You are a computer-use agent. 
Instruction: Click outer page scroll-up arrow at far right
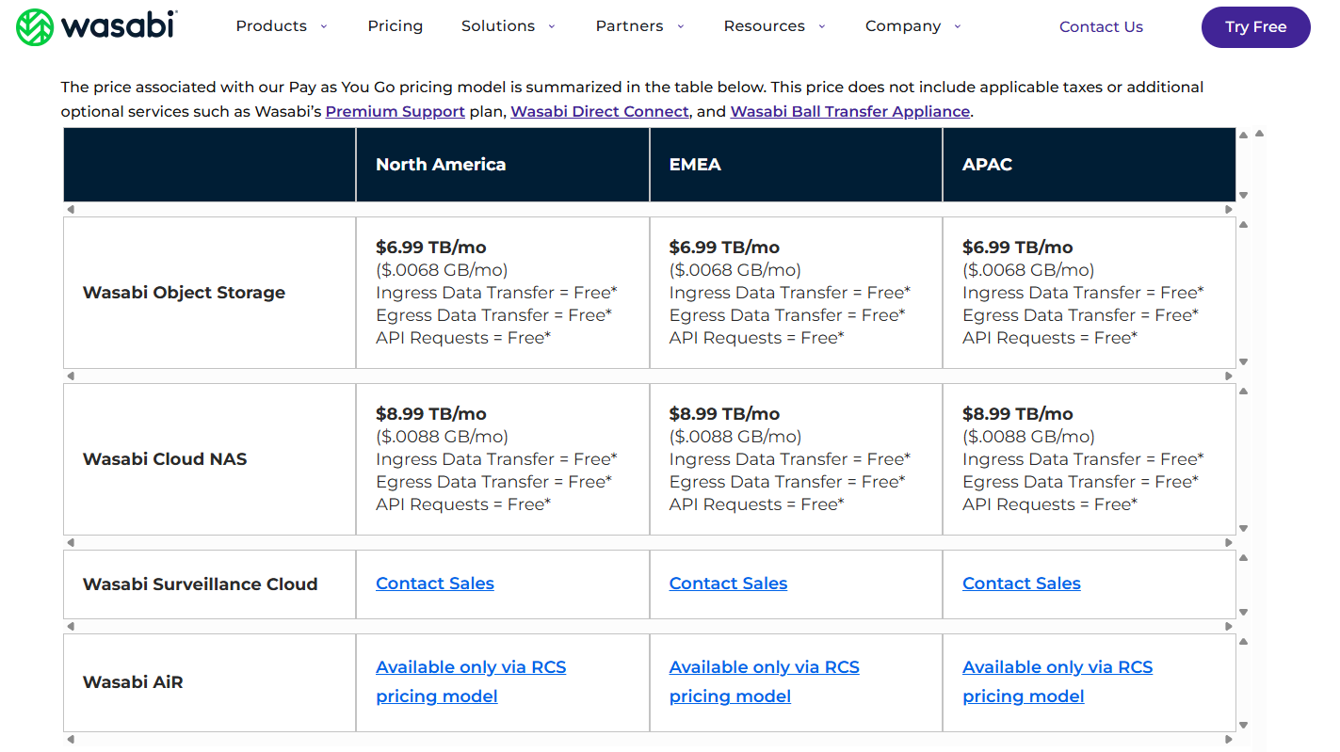pyautogui.click(x=1259, y=134)
